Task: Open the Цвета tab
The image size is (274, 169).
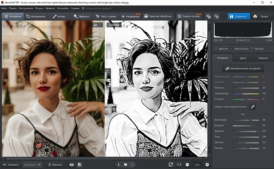Action: pos(243,58)
